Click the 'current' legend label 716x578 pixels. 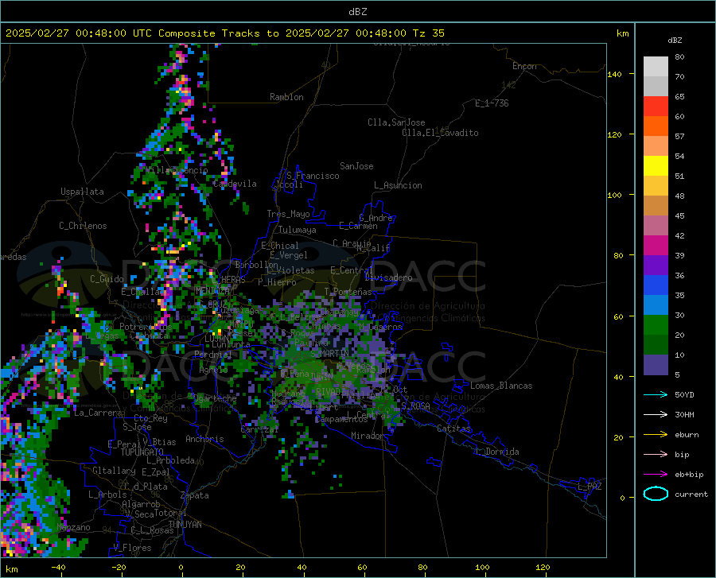click(691, 494)
